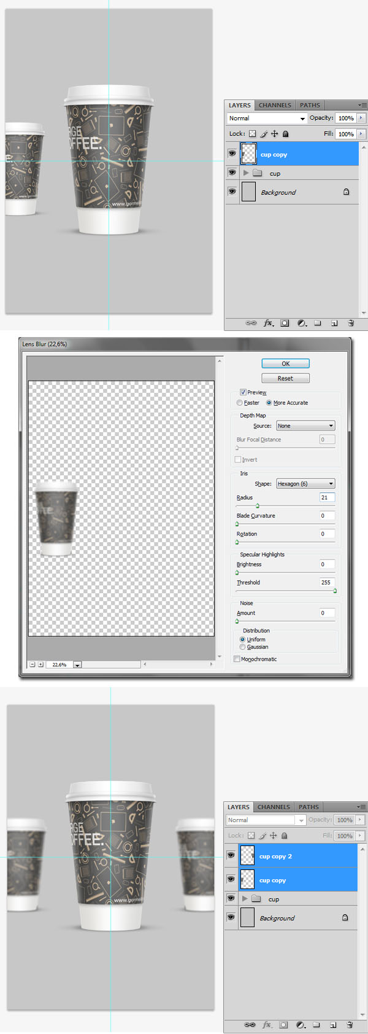Open Depth Map Source dropdown
Screen dimensions: 368x1034
(305, 426)
